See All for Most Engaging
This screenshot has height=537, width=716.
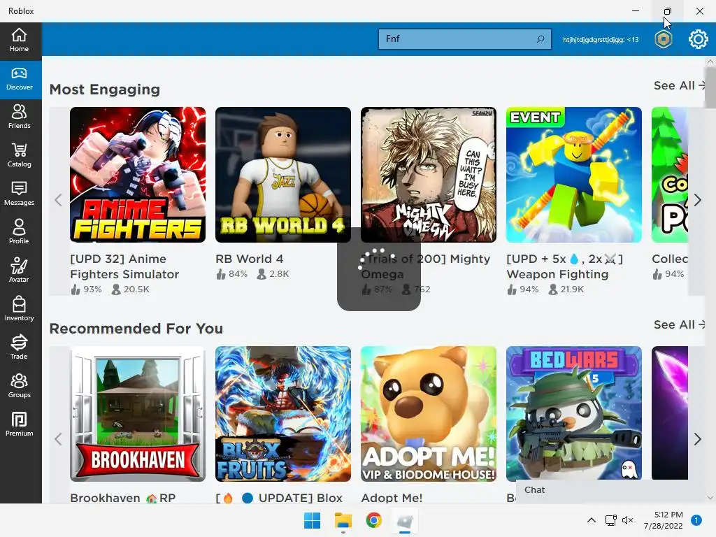click(x=679, y=85)
